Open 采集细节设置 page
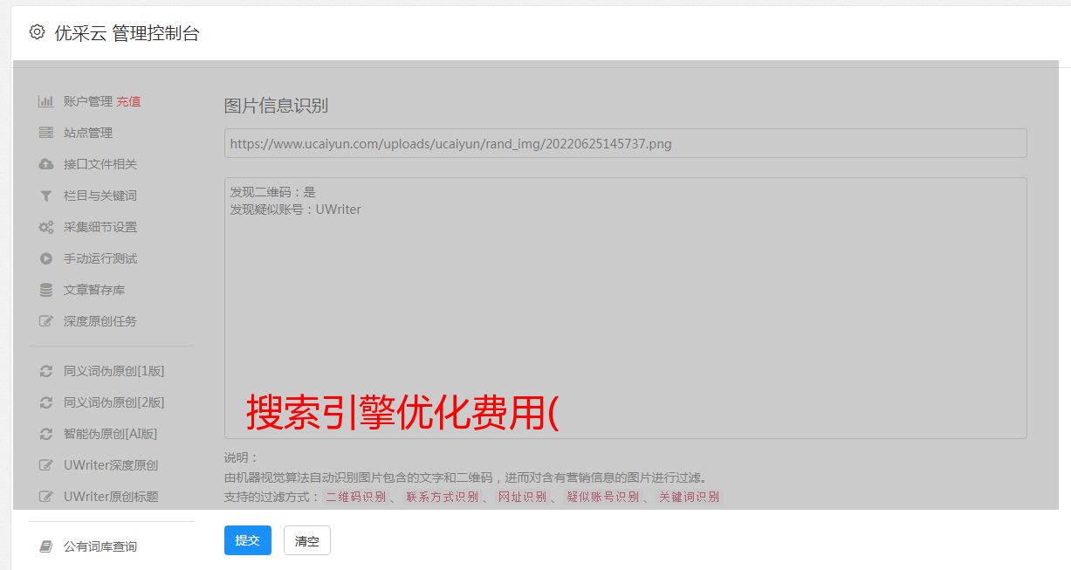This screenshot has height=570, width=1071. pos(100,227)
